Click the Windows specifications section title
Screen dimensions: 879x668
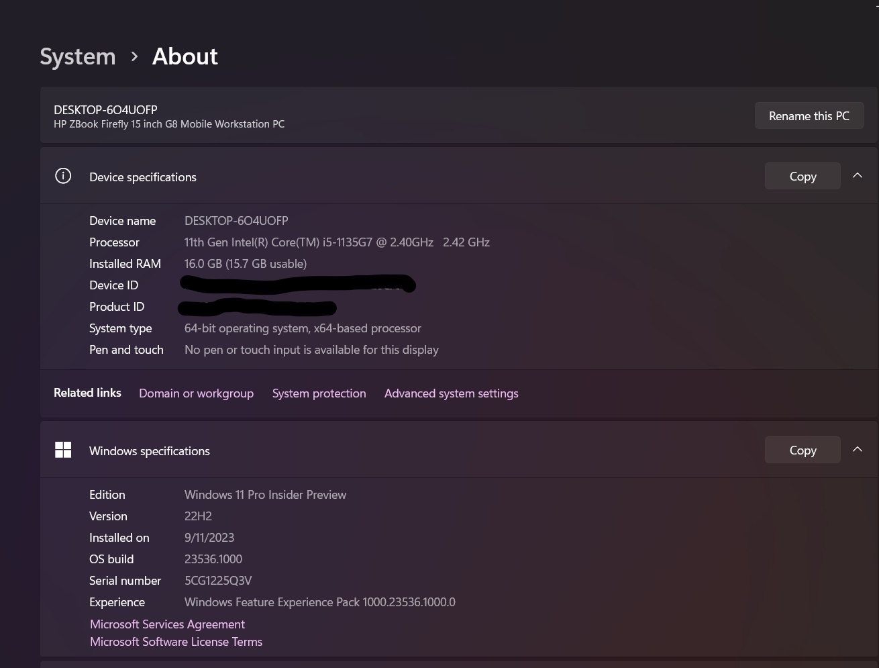[x=150, y=451]
